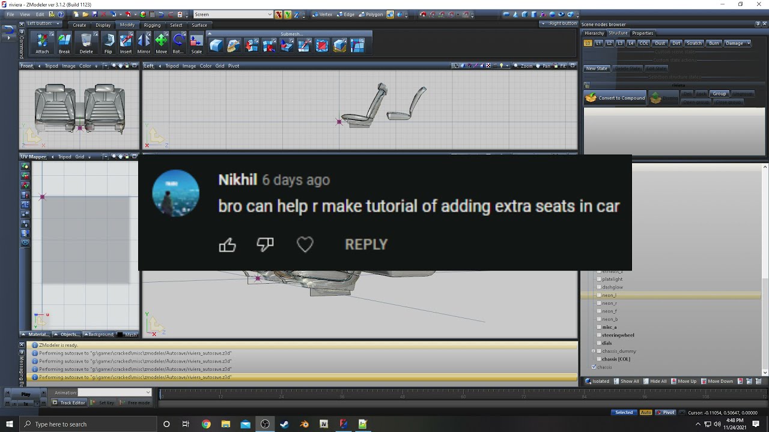769x432 pixels.
Task: Toggle the Y axis lock button
Action: point(288,14)
